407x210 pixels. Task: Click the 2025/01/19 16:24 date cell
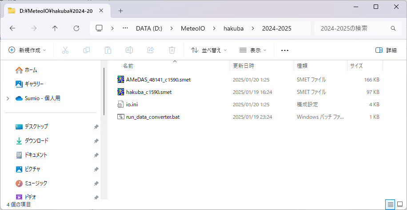(x=252, y=92)
